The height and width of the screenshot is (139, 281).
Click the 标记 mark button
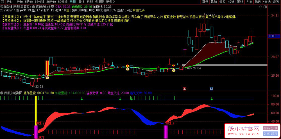click(257, 2)
